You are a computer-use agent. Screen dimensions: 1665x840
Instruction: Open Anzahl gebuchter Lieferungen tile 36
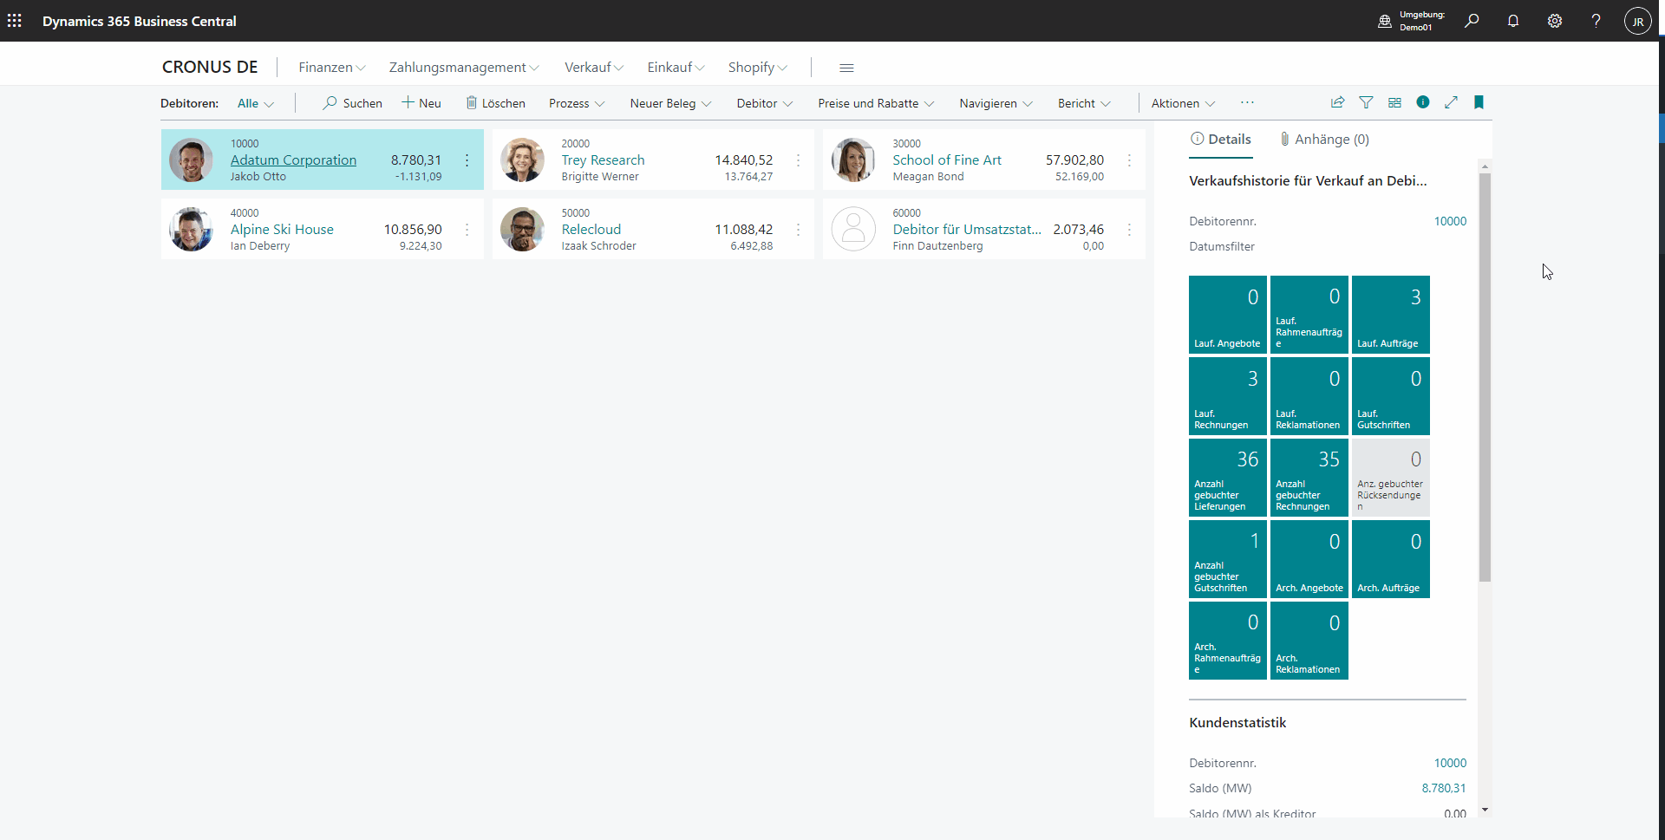click(x=1228, y=478)
